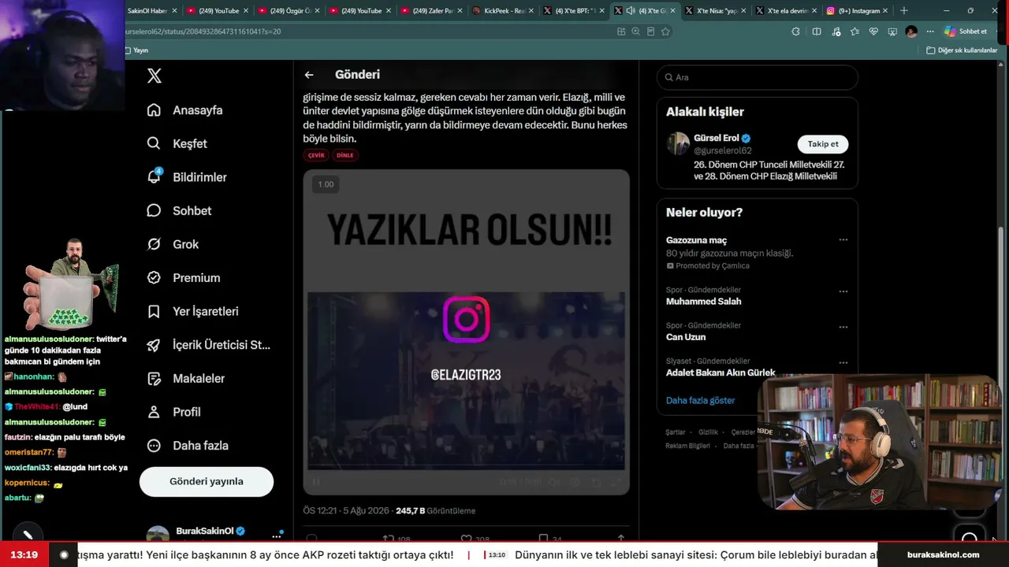The image size is (1009, 567).
Task: Share the post with the upload arrow
Action: [620, 539]
